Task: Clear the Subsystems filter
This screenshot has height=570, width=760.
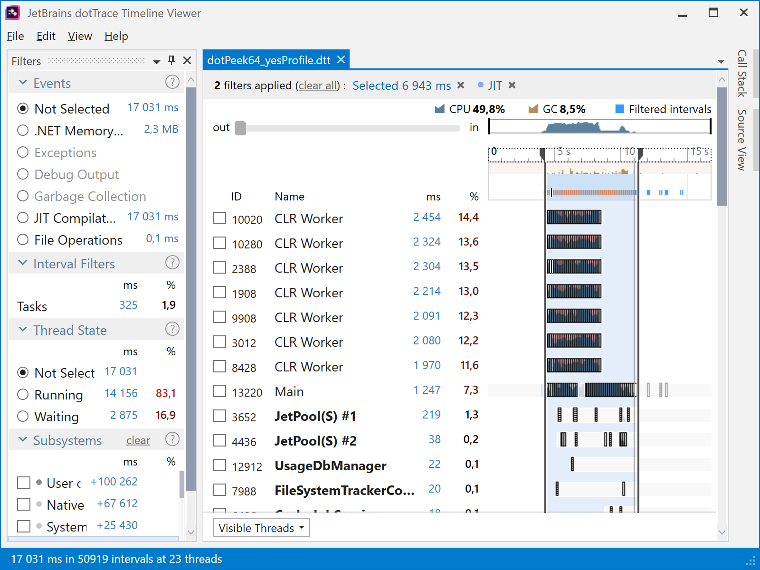Action: (x=138, y=440)
